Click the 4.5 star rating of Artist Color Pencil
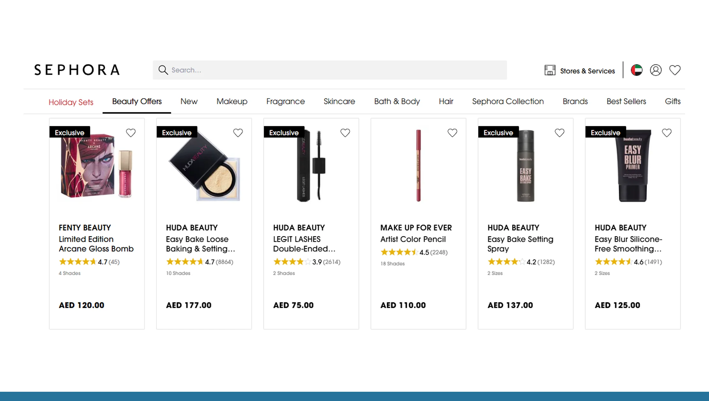The width and height of the screenshot is (709, 401). point(413,252)
